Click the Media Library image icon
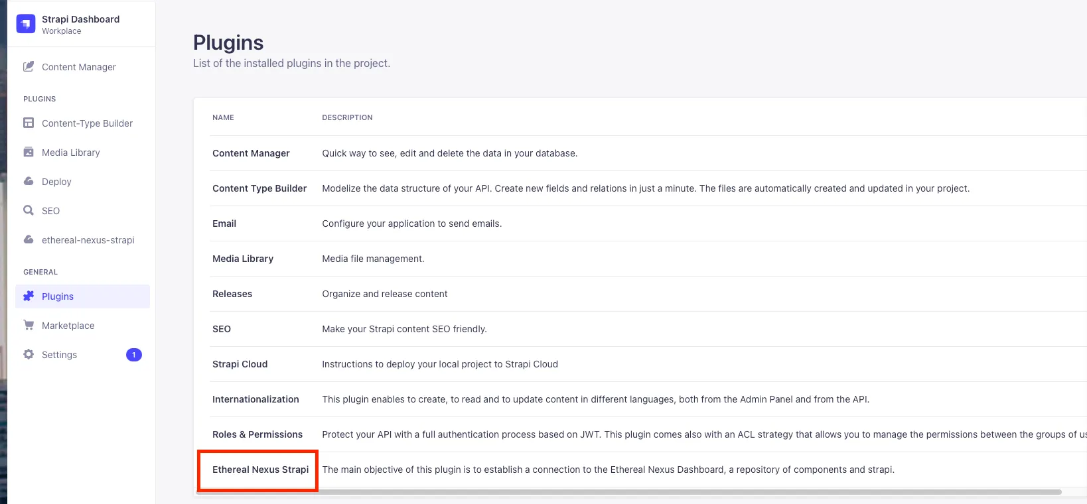Viewport: 1087px width, 504px height. pyautogui.click(x=29, y=153)
